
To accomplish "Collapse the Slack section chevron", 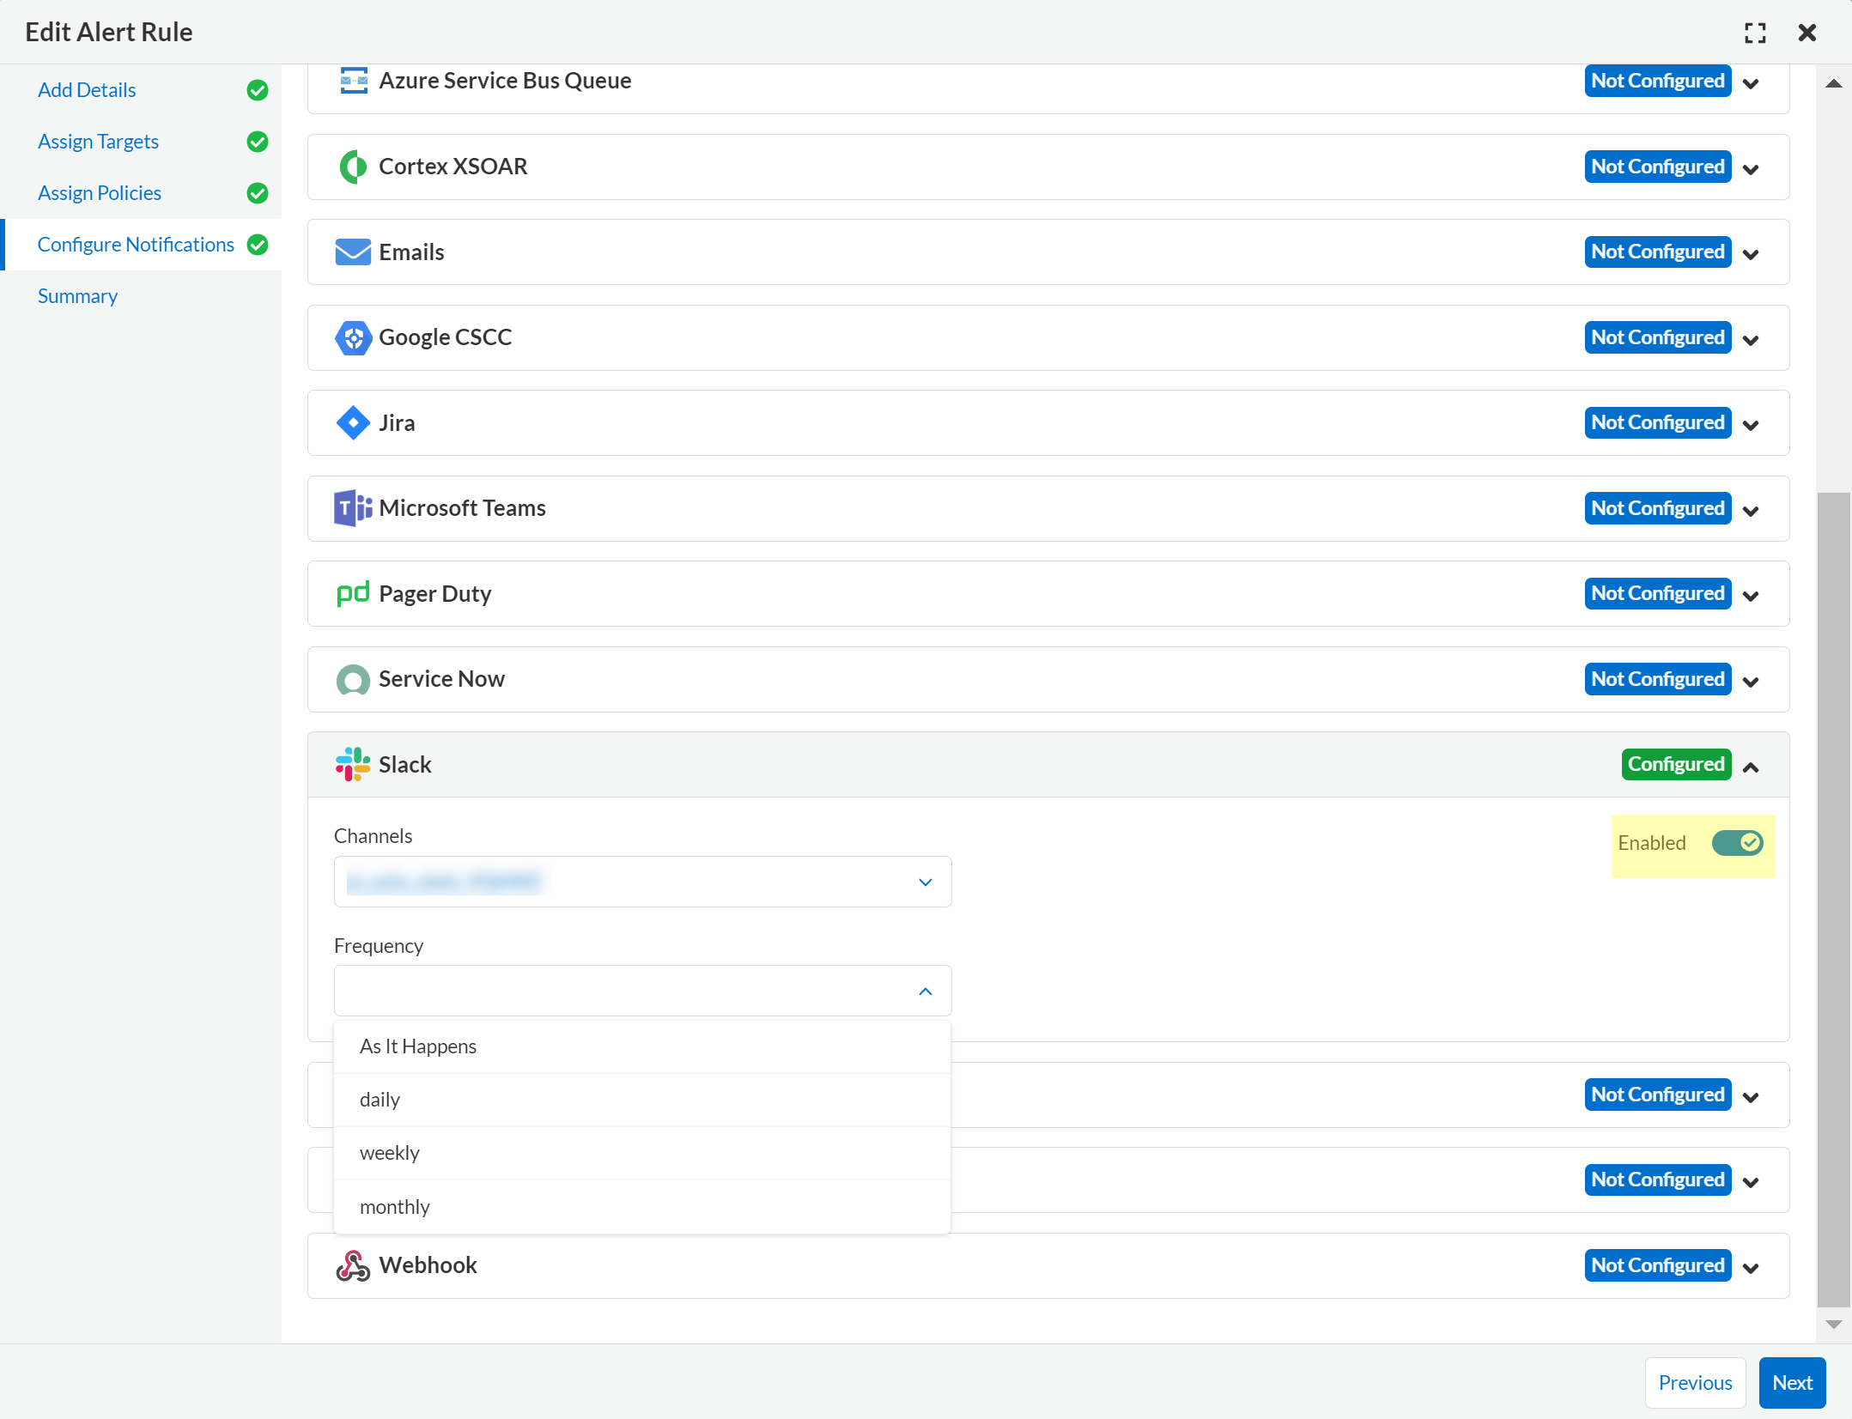I will click(x=1752, y=767).
